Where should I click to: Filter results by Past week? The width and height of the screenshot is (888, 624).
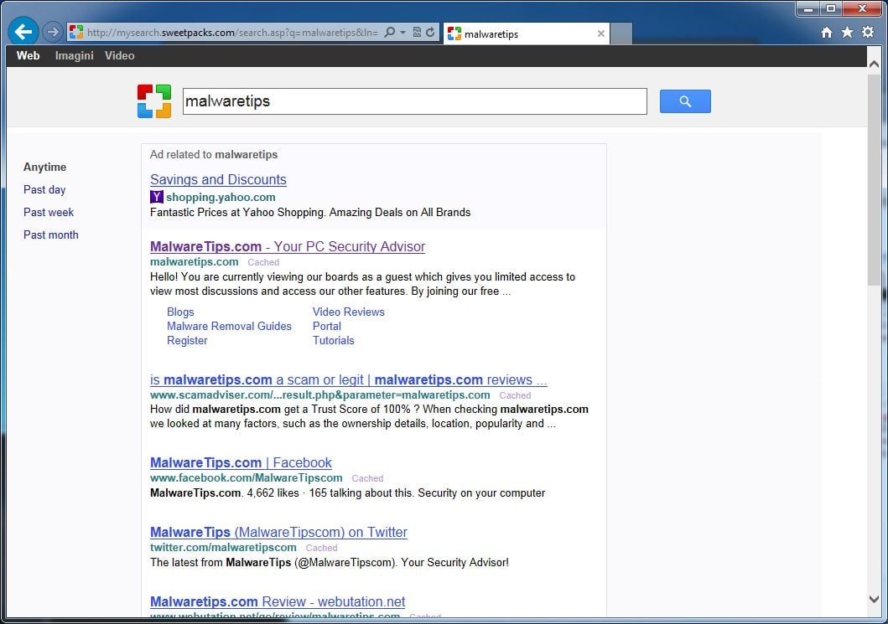48,212
